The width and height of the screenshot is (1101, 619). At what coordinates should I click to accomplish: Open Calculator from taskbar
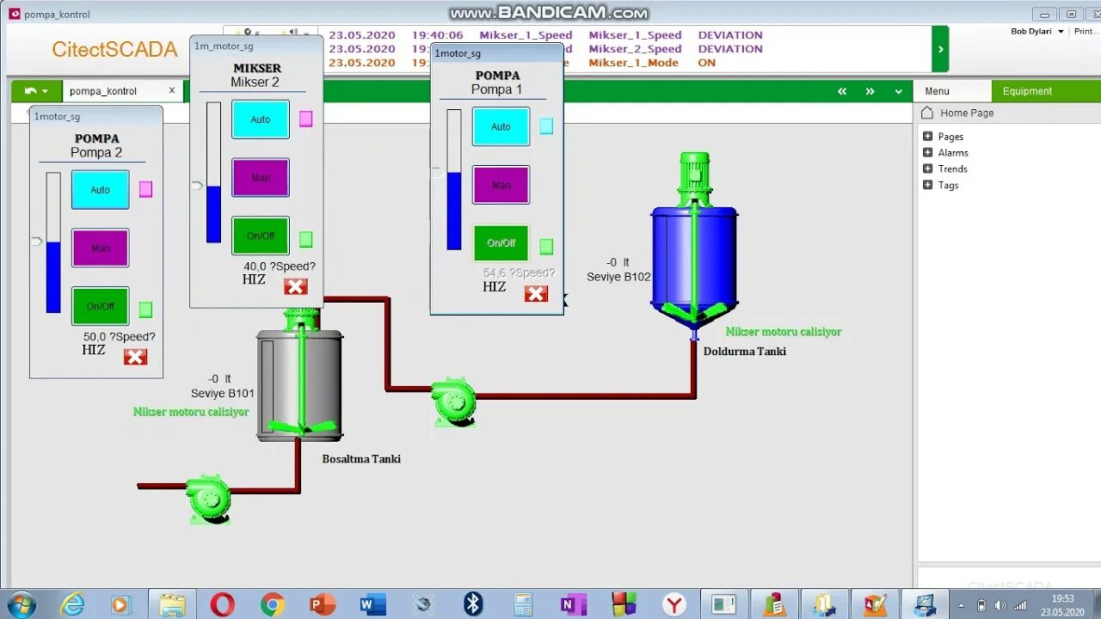(523, 604)
